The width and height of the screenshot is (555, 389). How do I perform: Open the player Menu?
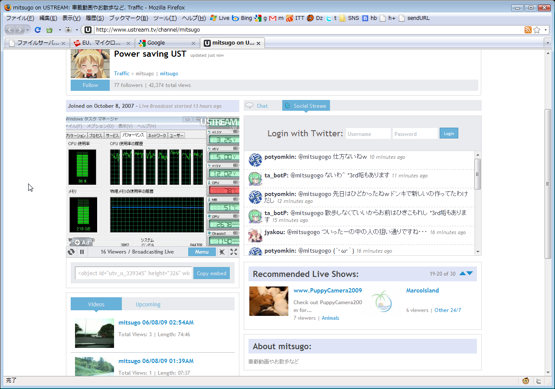[202, 252]
